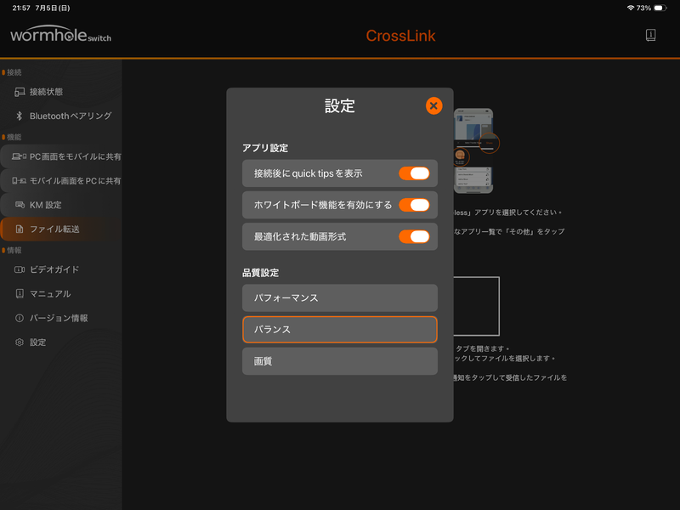Open 接続状態 menu item
Image resolution: width=680 pixels, height=510 pixels.
[60, 92]
